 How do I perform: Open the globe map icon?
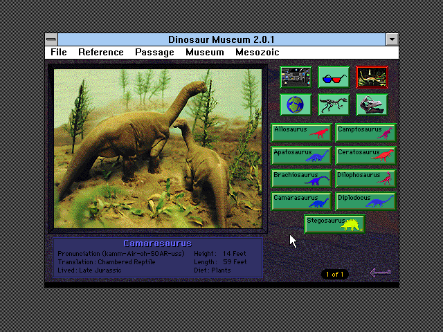296,104
